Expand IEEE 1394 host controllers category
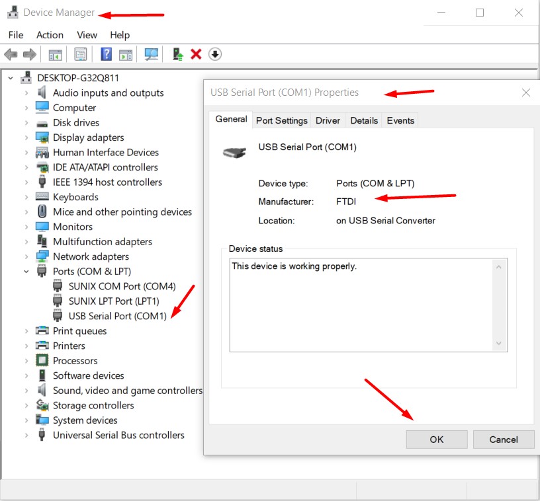 (26, 182)
